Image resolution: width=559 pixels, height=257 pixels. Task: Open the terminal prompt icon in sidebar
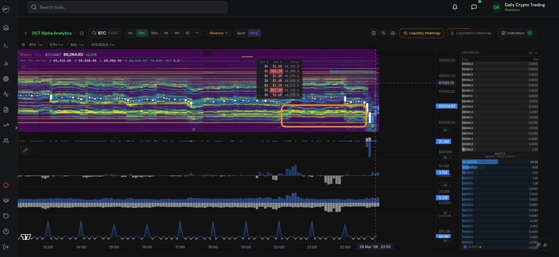[6, 46]
